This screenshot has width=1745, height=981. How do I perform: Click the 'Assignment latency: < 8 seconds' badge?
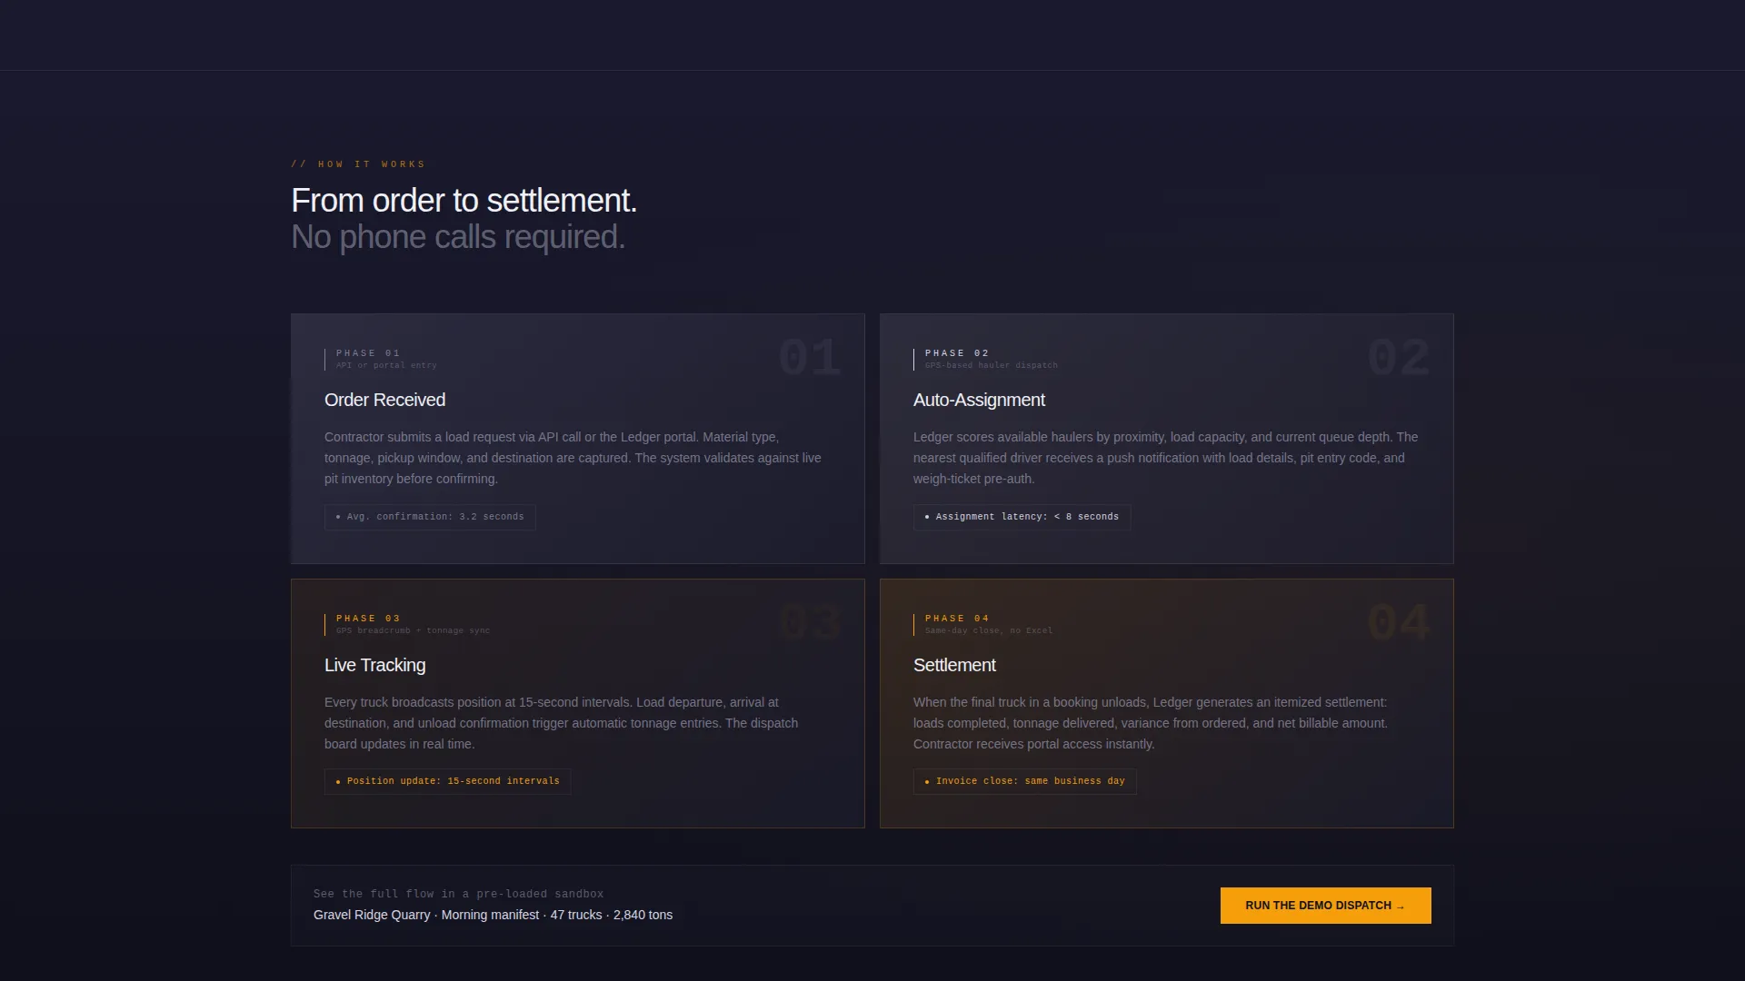click(x=1022, y=517)
